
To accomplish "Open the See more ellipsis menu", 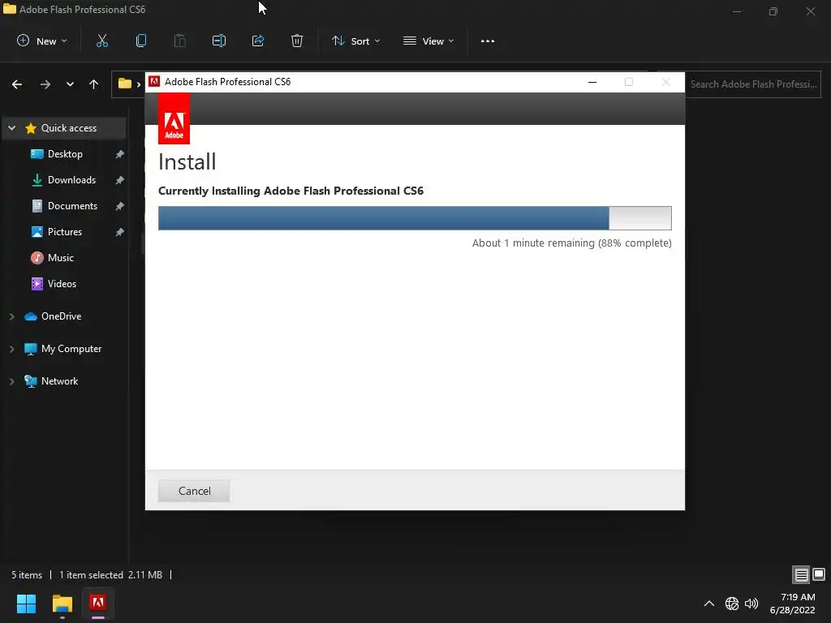I will [x=487, y=41].
